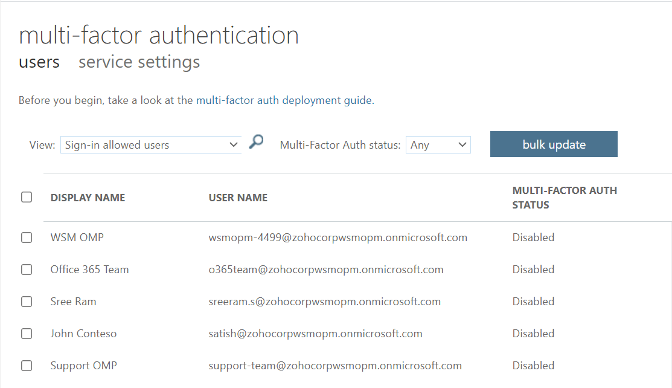Open the Multi-Factor Auth status dropdown

(x=438, y=144)
